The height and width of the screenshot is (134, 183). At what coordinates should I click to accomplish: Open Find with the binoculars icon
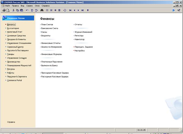42,10
